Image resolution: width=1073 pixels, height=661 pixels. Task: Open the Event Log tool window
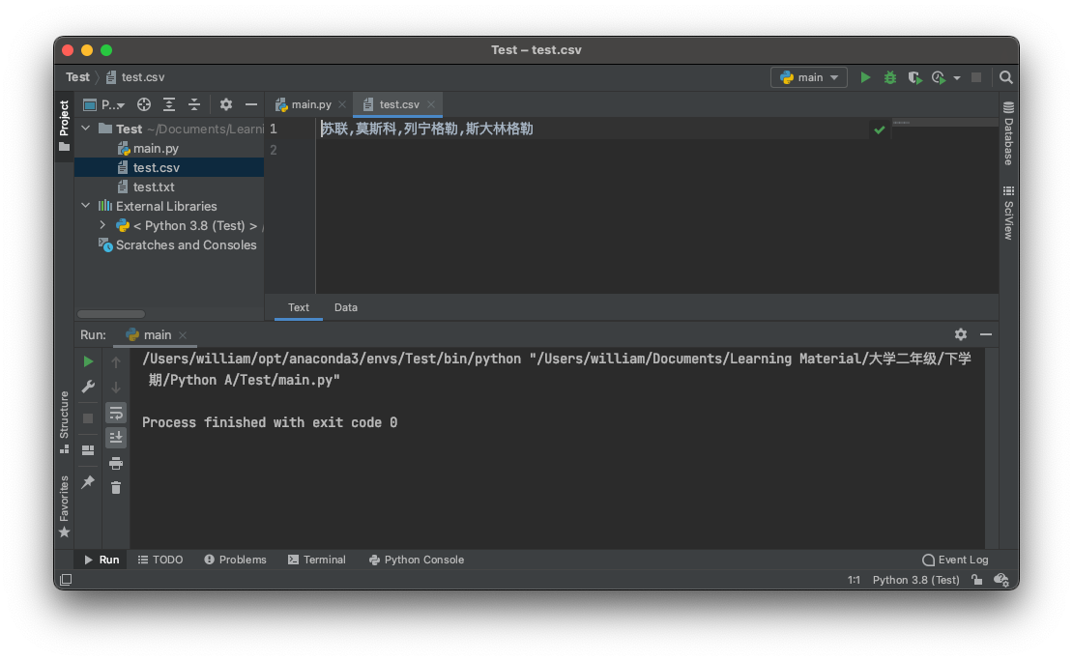click(955, 560)
